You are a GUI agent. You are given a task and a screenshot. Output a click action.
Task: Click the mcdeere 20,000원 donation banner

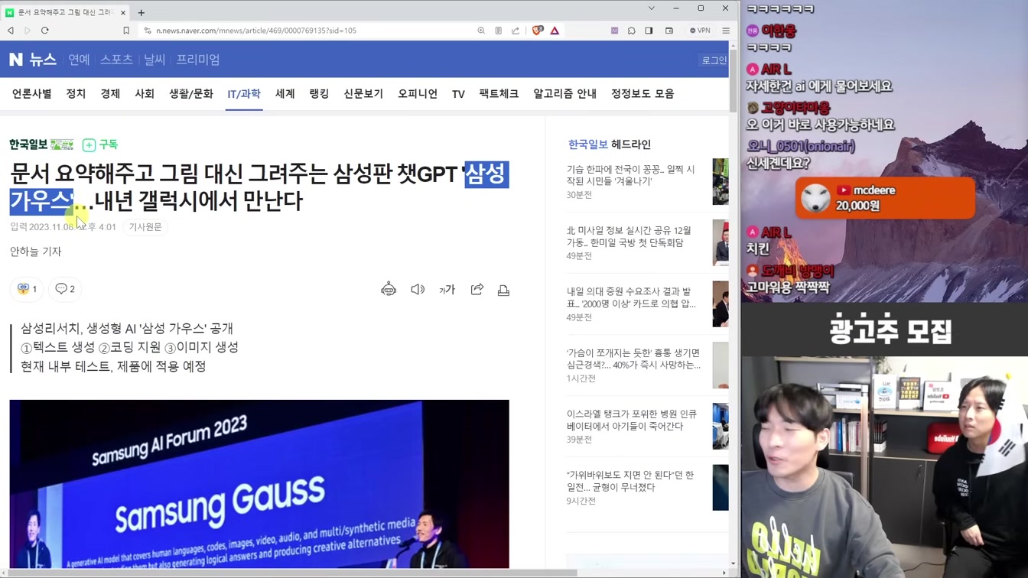coord(885,198)
